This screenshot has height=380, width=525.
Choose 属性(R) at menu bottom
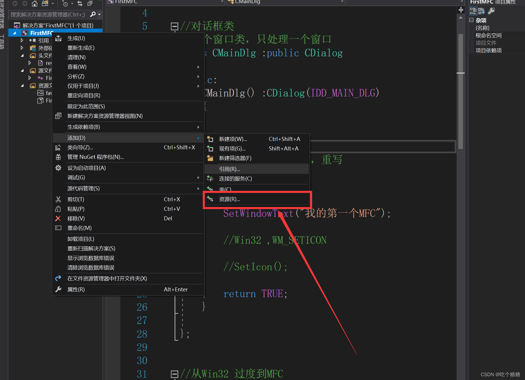[x=128, y=289]
